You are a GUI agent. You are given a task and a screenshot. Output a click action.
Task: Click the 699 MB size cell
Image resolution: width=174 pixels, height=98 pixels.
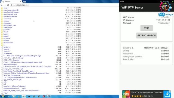[58, 65]
